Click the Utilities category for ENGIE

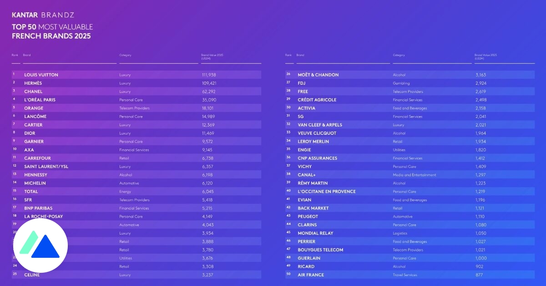399,150
